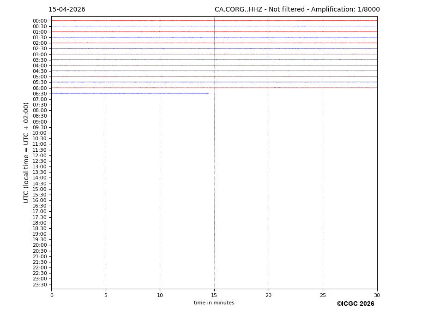
Task: Click the 23:30 time row label
Action: 40,285
